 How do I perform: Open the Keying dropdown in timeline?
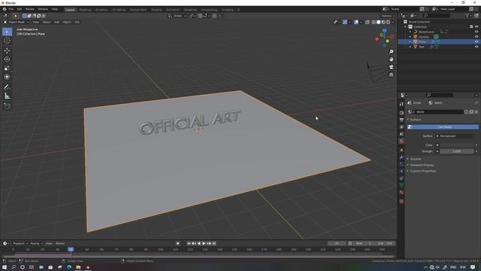click(36, 243)
